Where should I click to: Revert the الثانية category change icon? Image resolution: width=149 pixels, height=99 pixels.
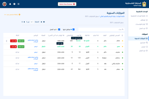[84, 41]
